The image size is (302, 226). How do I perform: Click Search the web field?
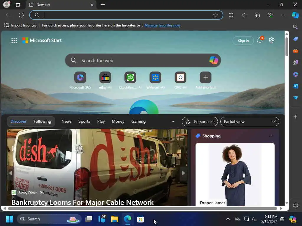(143, 60)
